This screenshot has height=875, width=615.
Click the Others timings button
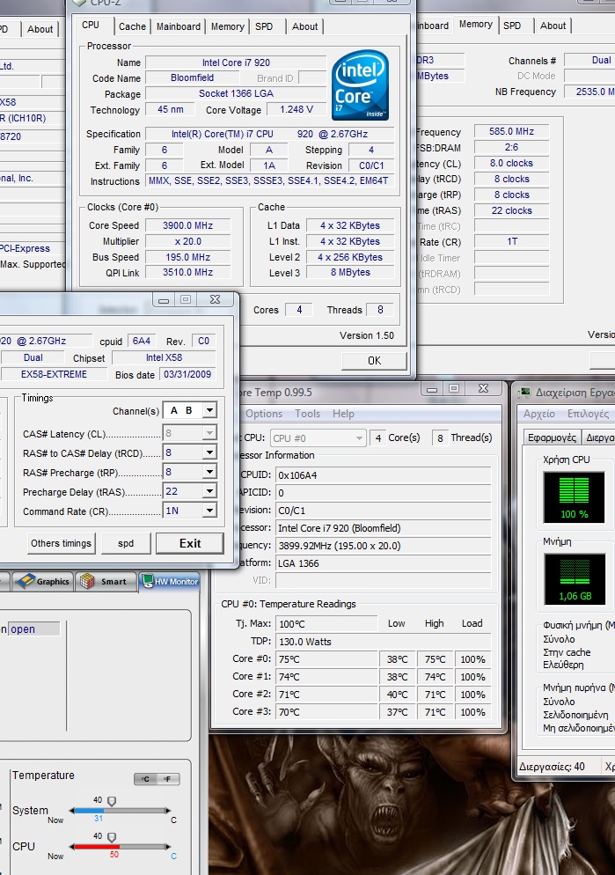61,543
